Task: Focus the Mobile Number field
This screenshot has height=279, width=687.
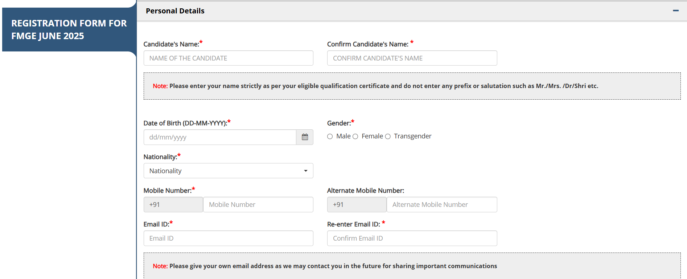Action: (258, 204)
